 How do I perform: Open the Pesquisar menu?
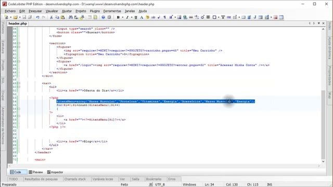pos(35,11)
